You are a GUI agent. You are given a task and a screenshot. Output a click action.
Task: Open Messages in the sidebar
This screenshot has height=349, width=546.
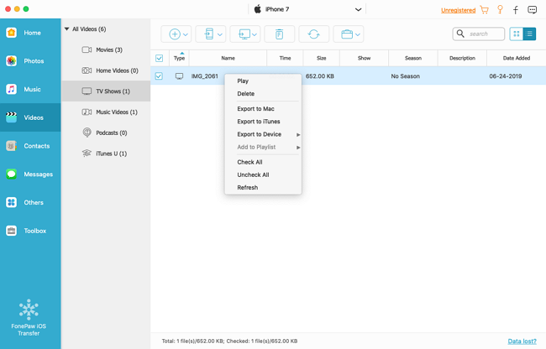coord(30,174)
